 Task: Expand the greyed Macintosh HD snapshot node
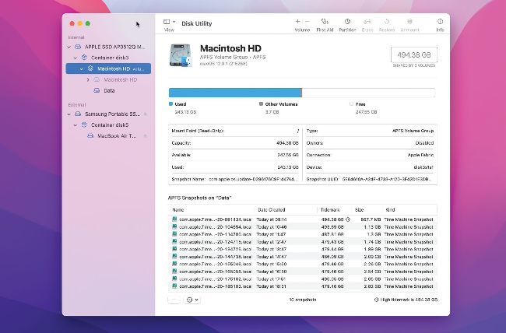88,79
